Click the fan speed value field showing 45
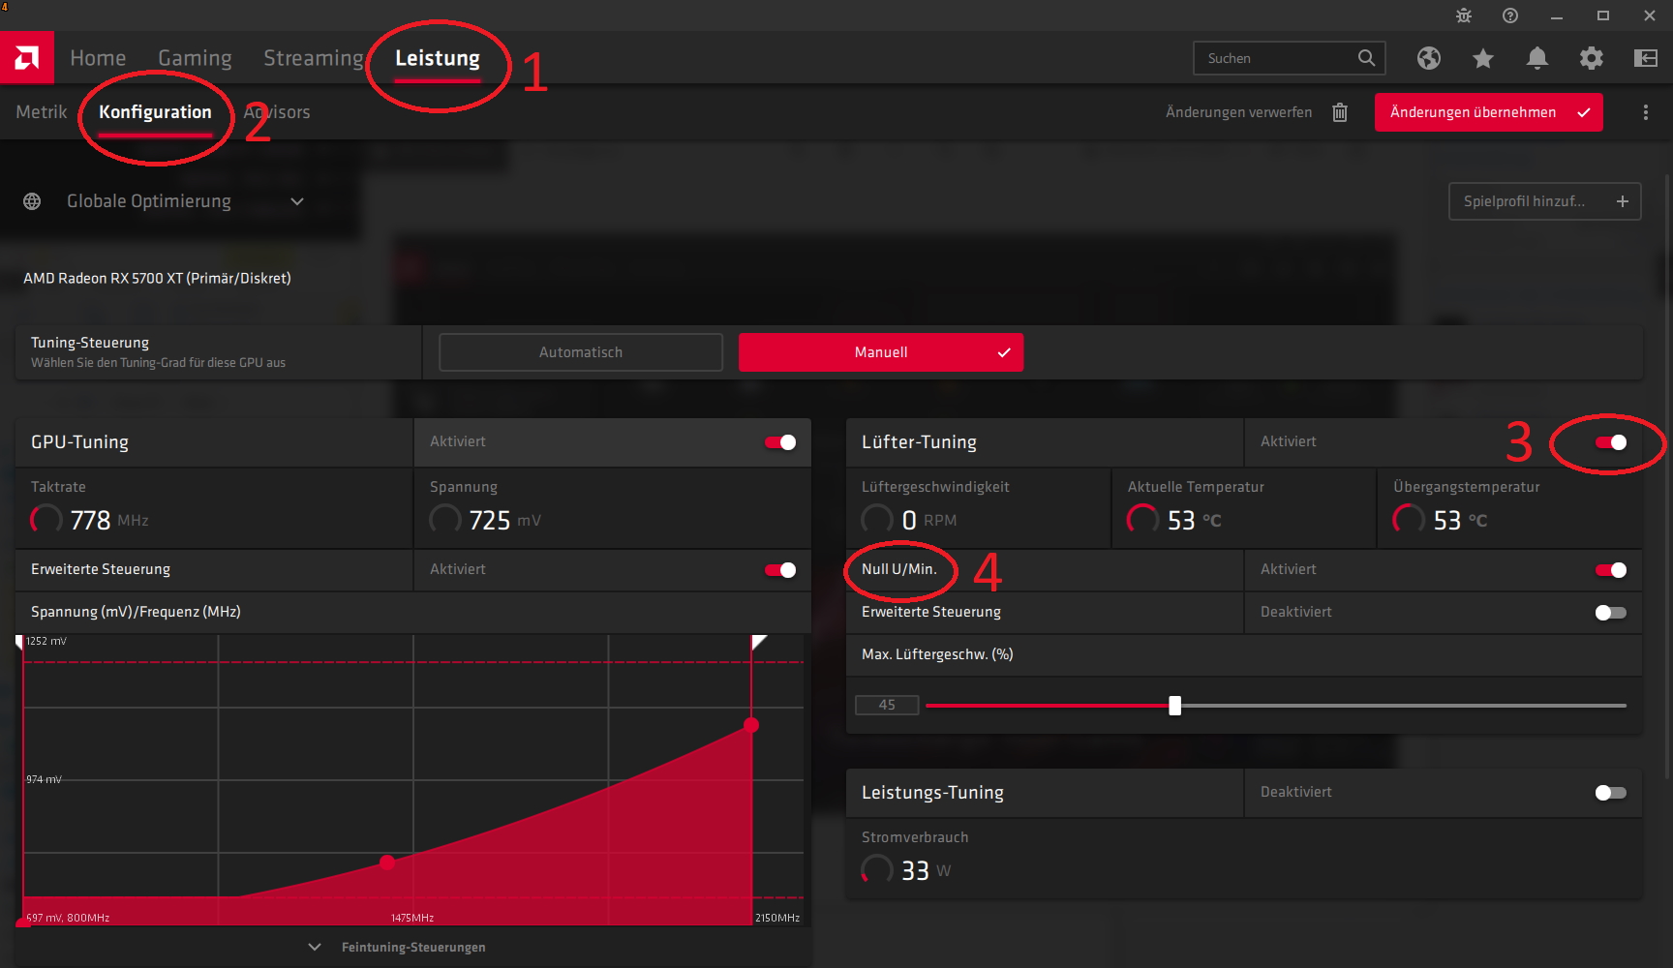Screen dimensions: 1673x968 point(887,705)
